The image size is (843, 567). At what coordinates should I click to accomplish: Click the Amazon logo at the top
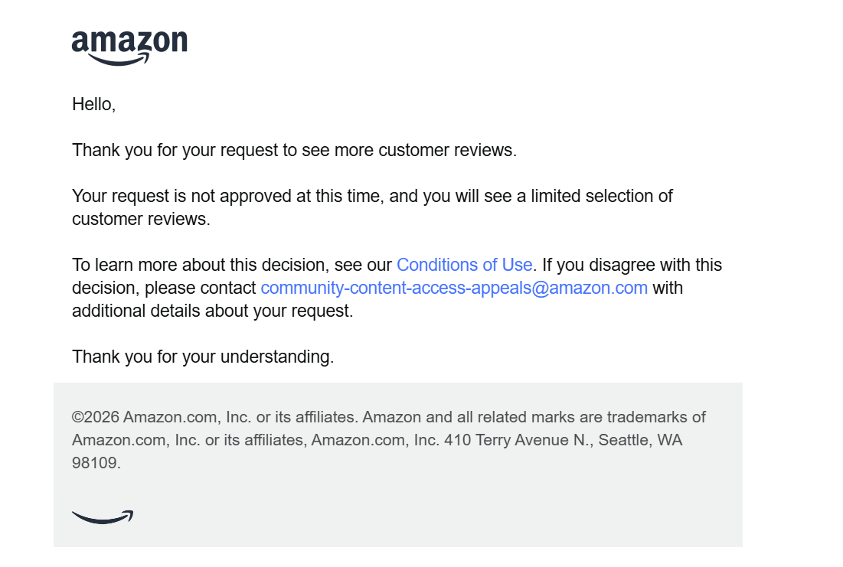tap(129, 47)
